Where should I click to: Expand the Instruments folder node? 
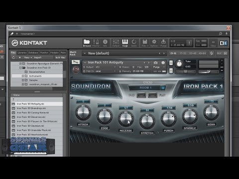23,76
